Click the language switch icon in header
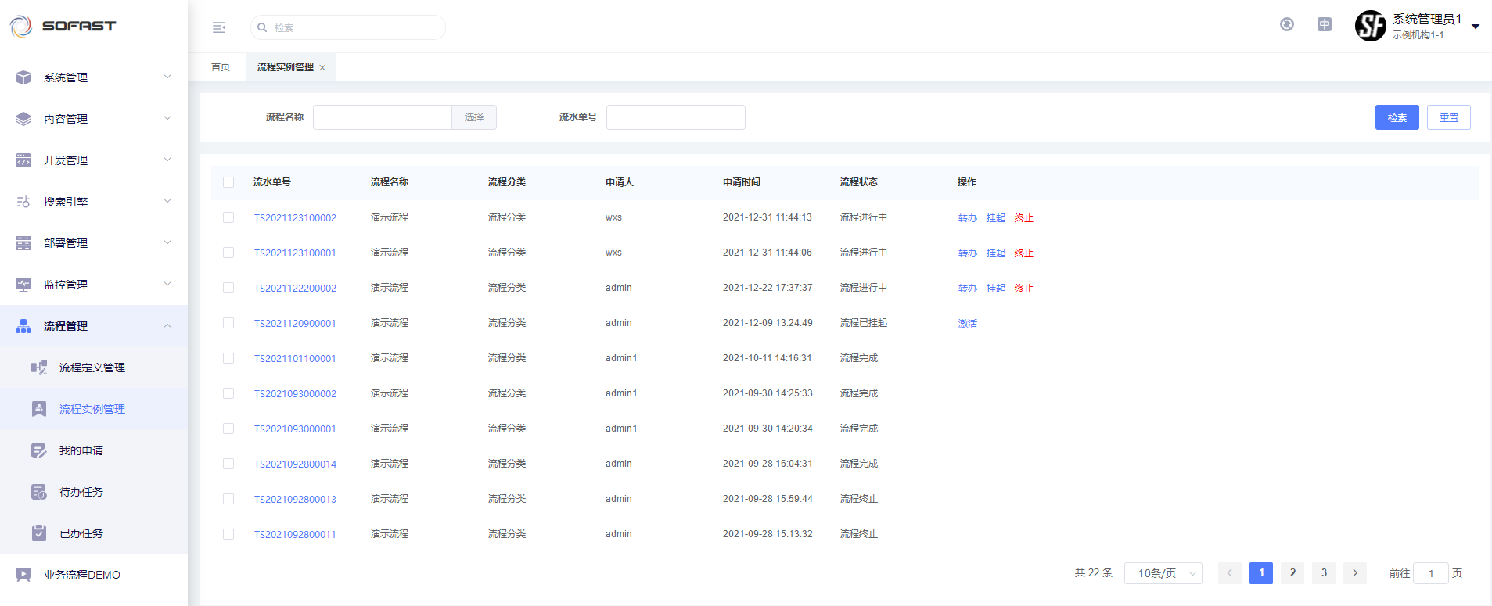This screenshot has height=606, width=1492. click(x=1324, y=25)
